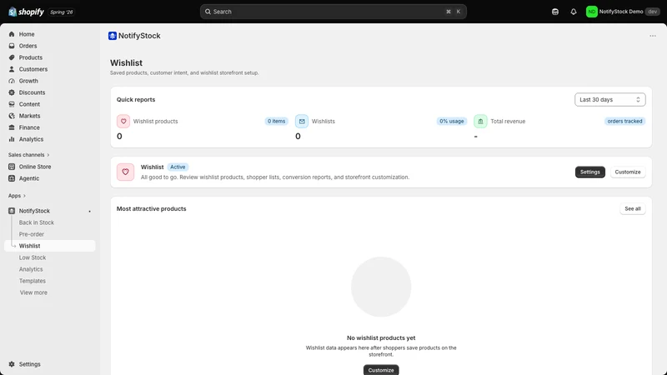Screen dimensions: 667x375
Task: Click the pin dot next to NotifyStock
Action: coord(89,212)
